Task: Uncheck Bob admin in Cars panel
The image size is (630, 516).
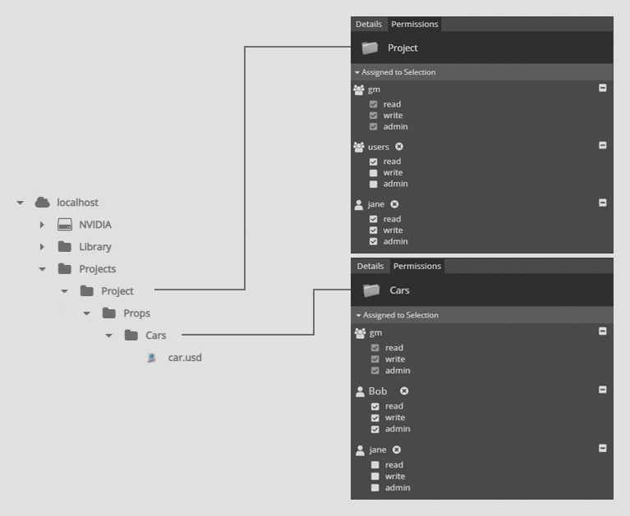Action: coord(375,429)
